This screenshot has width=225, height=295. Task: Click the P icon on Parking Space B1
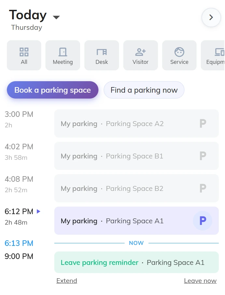(202, 156)
